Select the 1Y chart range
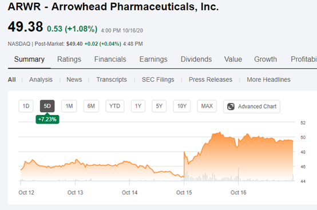 (138, 106)
